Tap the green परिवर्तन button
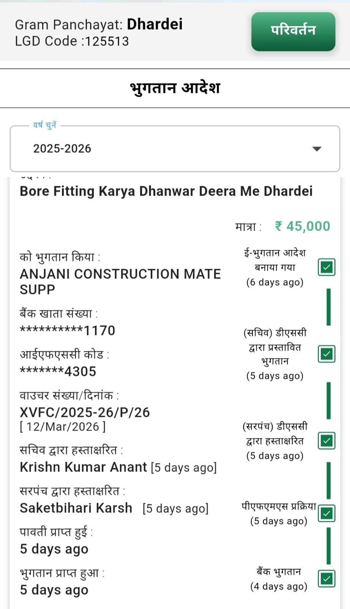Viewport: 350px width, 609px height. click(293, 31)
